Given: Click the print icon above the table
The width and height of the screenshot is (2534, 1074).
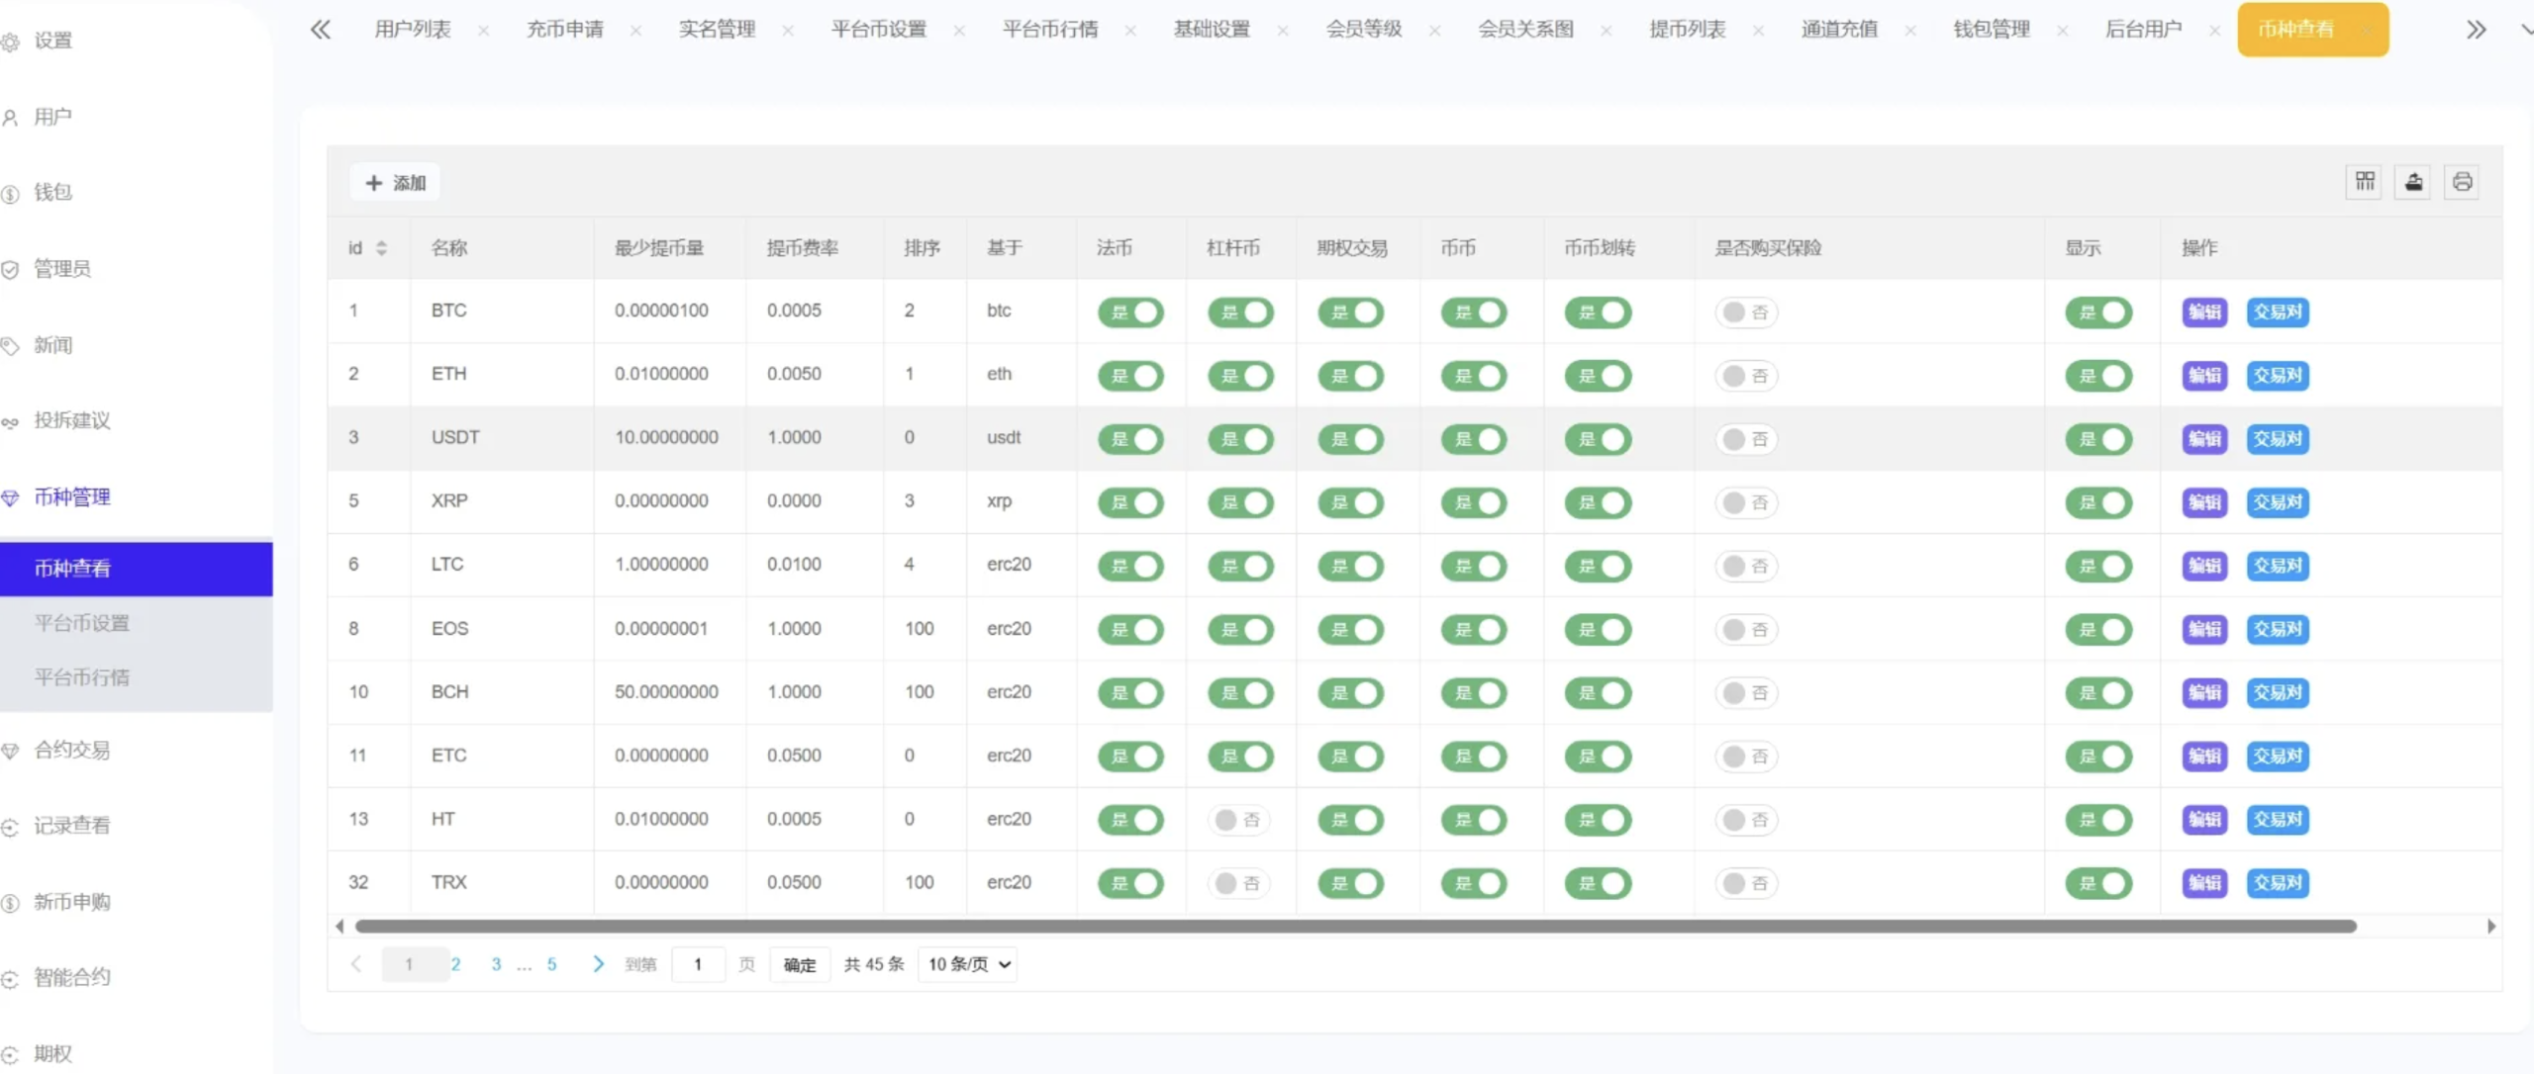Looking at the screenshot, I should pyautogui.click(x=2463, y=181).
